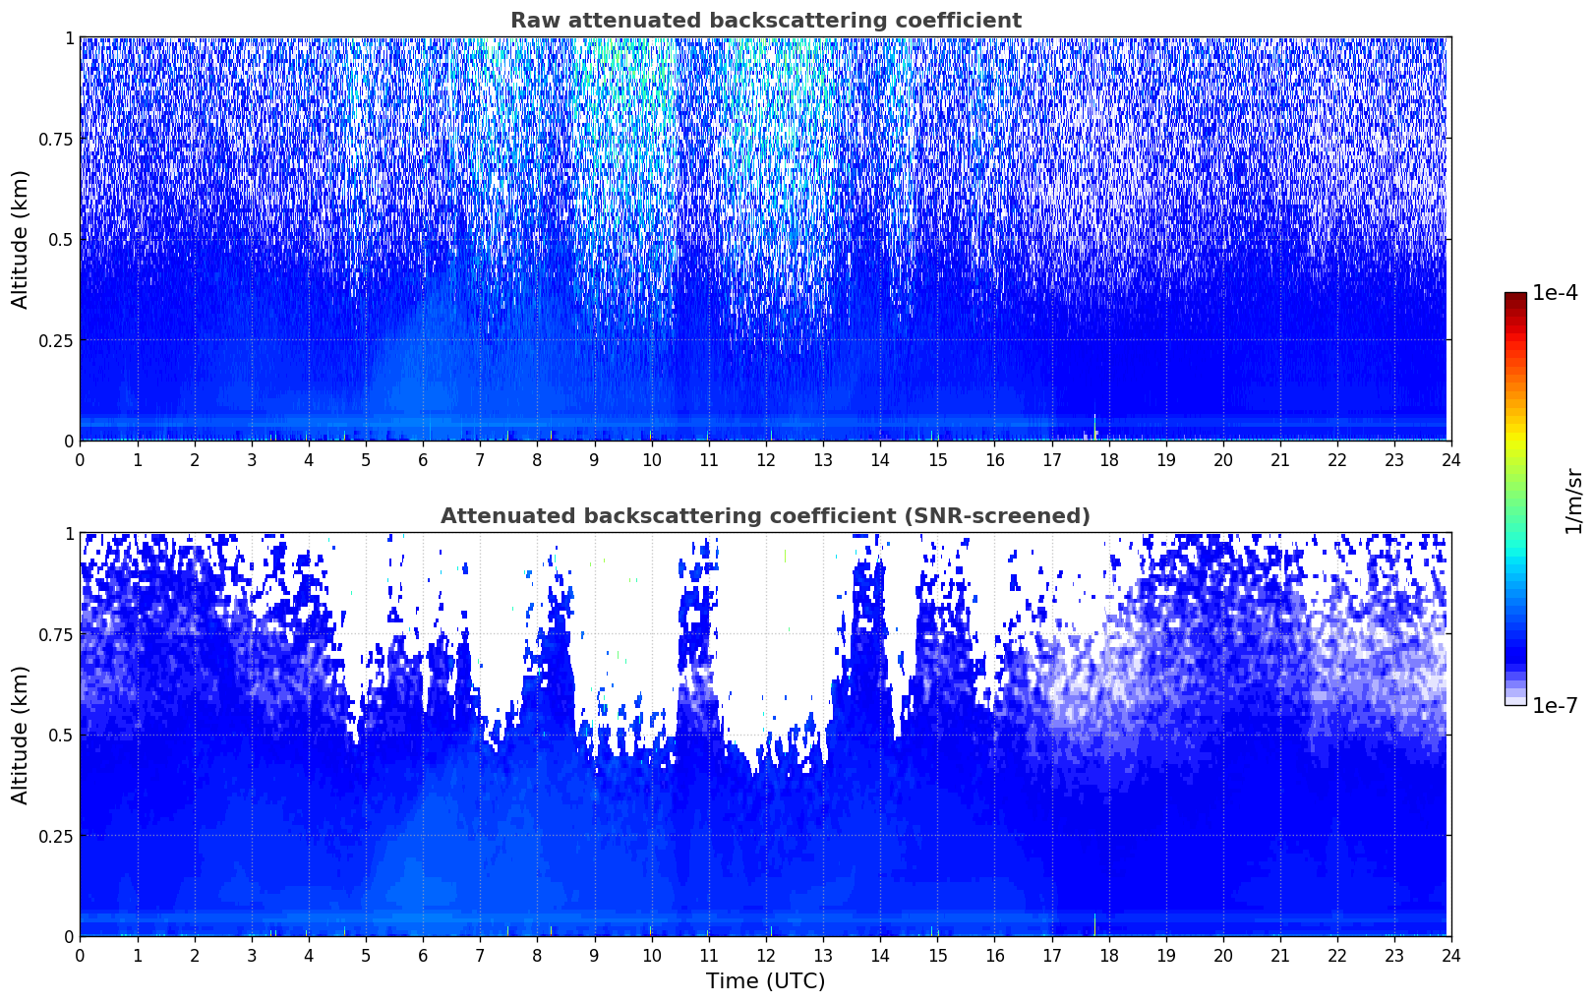Click altitude tick '0.75' on the raw plot
Image resolution: width=1594 pixels, height=1003 pixels.
pyautogui.click(x=56, y=139)
